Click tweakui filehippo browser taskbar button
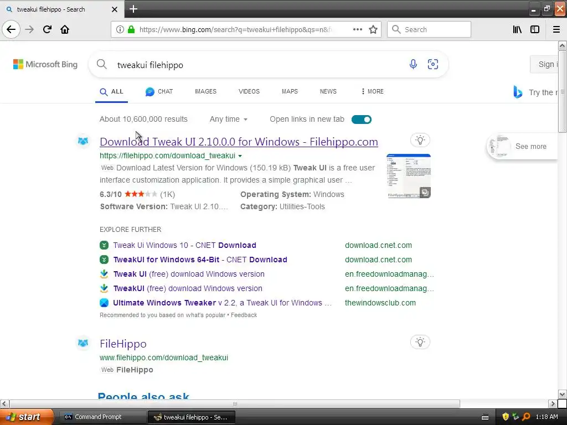The height and width of the screenshot is (425, 567). click(x=192, y=417)
